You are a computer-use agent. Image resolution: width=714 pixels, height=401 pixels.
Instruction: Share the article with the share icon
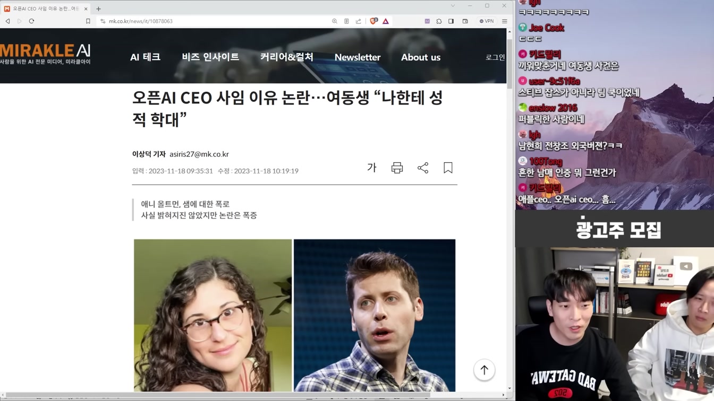pyautogui.click(x=423, y=168)
